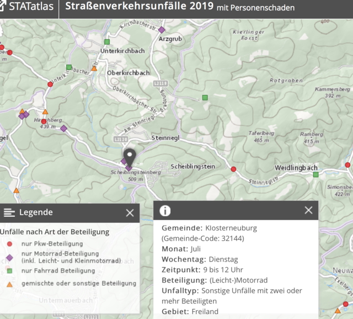Click the 'Straßenverkehrsunfälle 2019' title
Viewport: 353px width, 319px height.
[139, 6]
